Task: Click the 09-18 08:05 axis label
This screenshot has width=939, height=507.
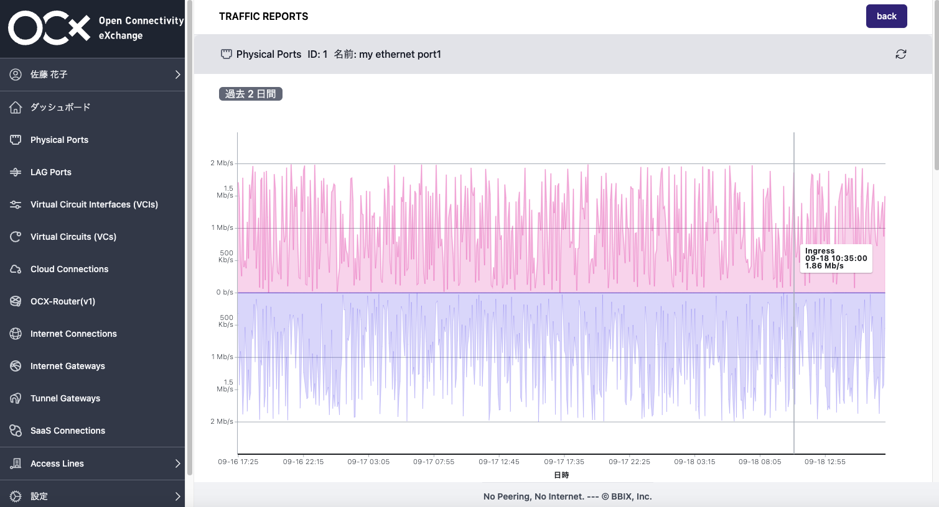Action: (x=760, y=462)
